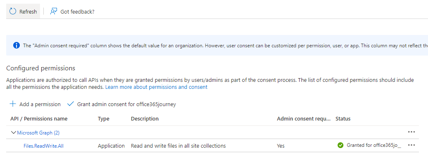Select Add a permission
Screen dimensions: 428x153
pyautogui.click(x=40, y=104)
